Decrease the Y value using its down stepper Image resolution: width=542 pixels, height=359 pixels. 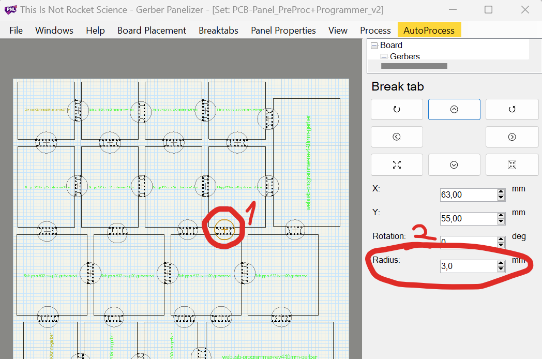[500, 221]
